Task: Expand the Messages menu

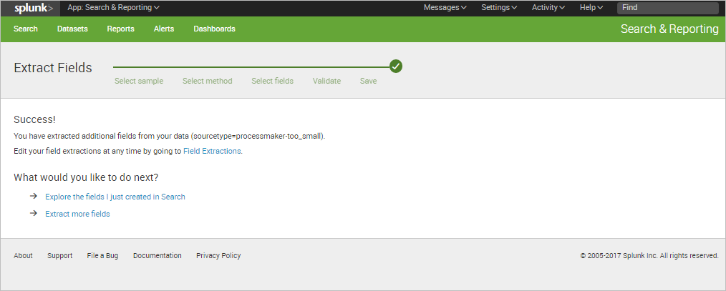Action: point(445,7)
